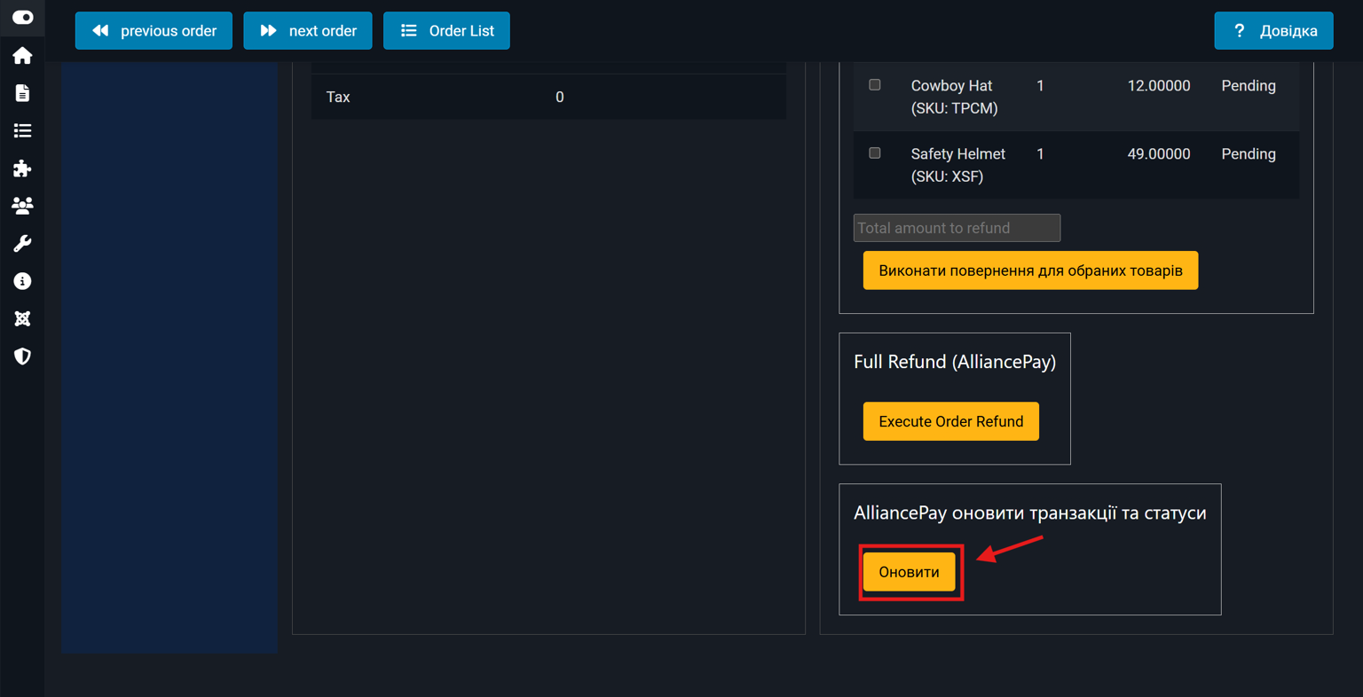
Task: Check the Cowboy Hat item checkbox
Action: click(875, 85)
